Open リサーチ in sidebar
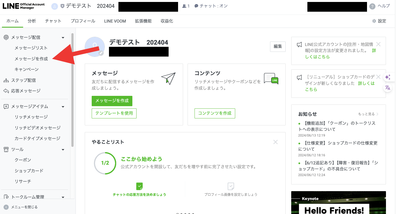Image resolution: width=396 pixels, height=214 pixels. 23,181
